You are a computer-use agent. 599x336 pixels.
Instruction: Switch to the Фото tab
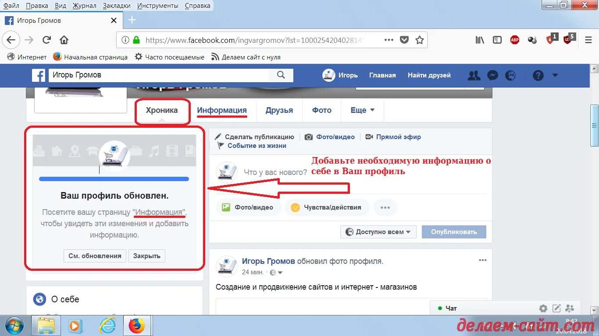322,110
